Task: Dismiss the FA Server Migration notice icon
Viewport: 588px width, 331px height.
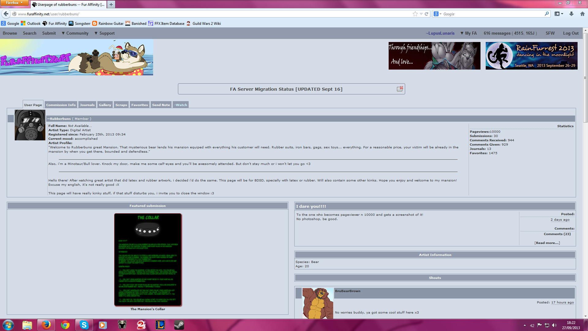Action: pyautogui.click(x=400, y=89)
